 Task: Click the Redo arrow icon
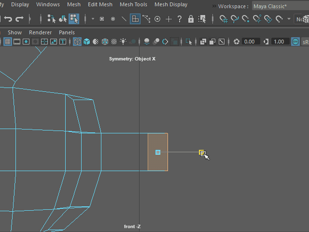19,19
